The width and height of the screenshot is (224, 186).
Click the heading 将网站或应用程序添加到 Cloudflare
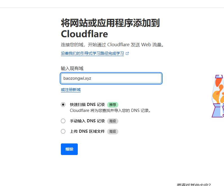point(110,28)
